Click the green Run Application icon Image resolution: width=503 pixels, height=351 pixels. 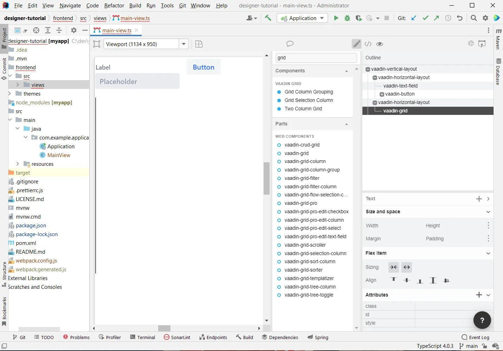336,18
